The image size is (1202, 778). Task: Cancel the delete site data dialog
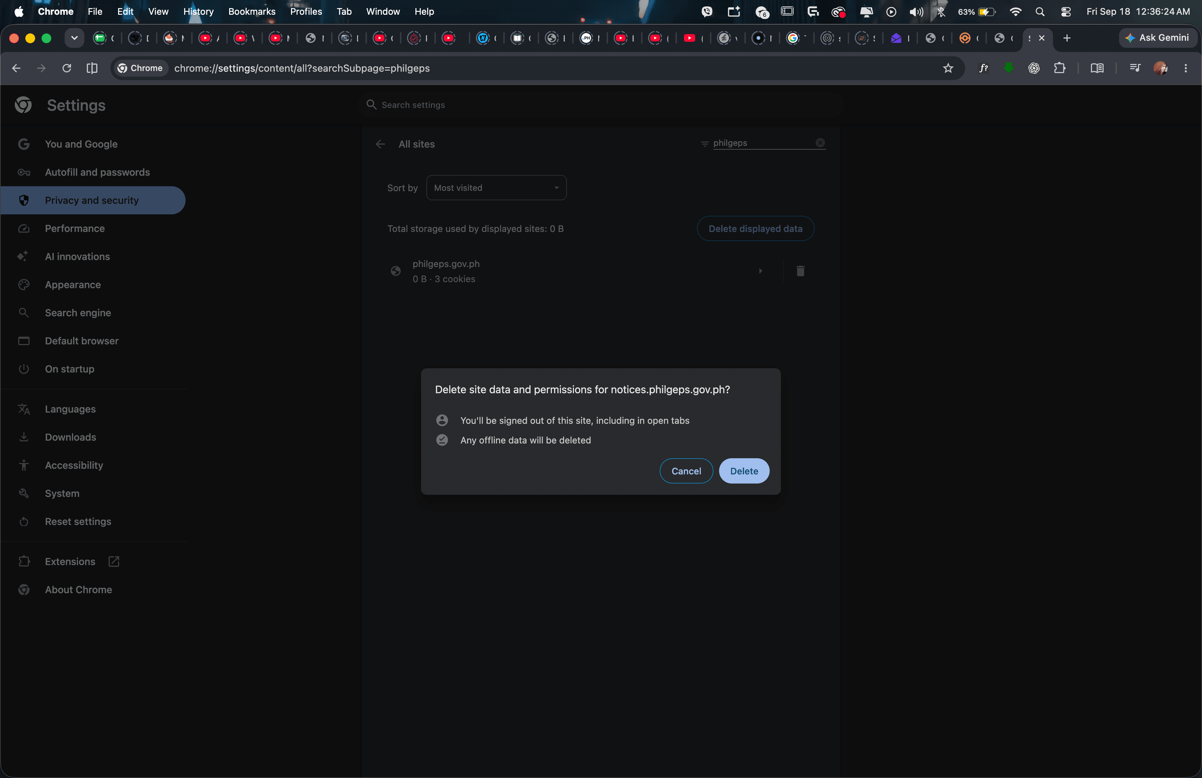686,471
